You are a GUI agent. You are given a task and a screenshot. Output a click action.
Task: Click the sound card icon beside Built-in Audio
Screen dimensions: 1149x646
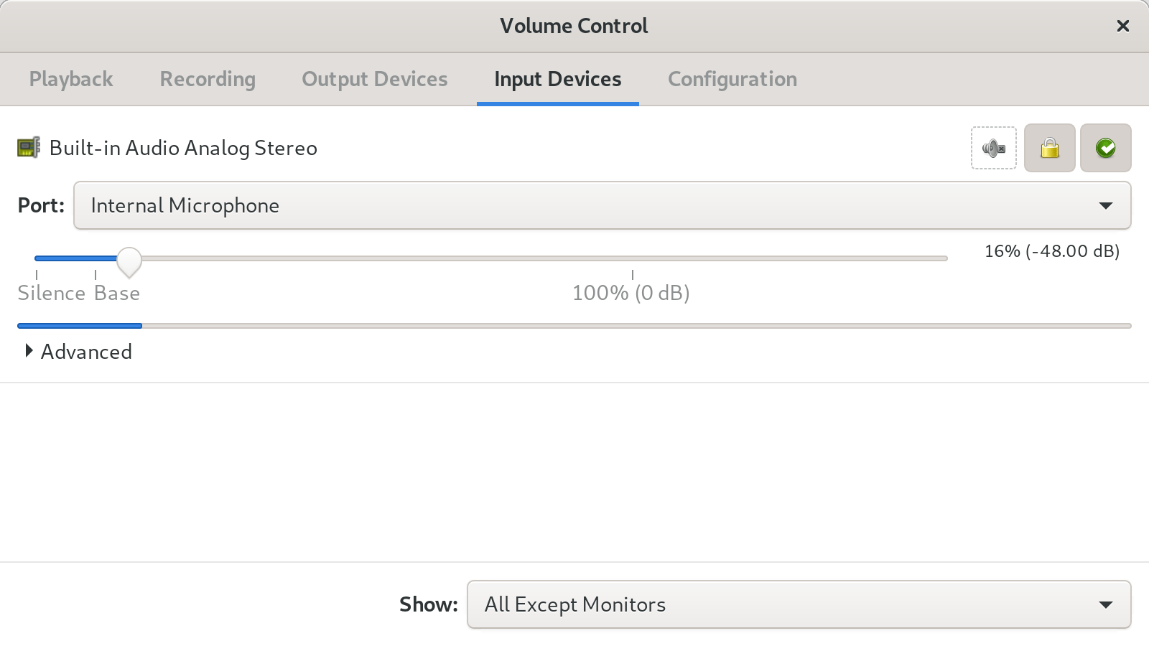[28, 147]
